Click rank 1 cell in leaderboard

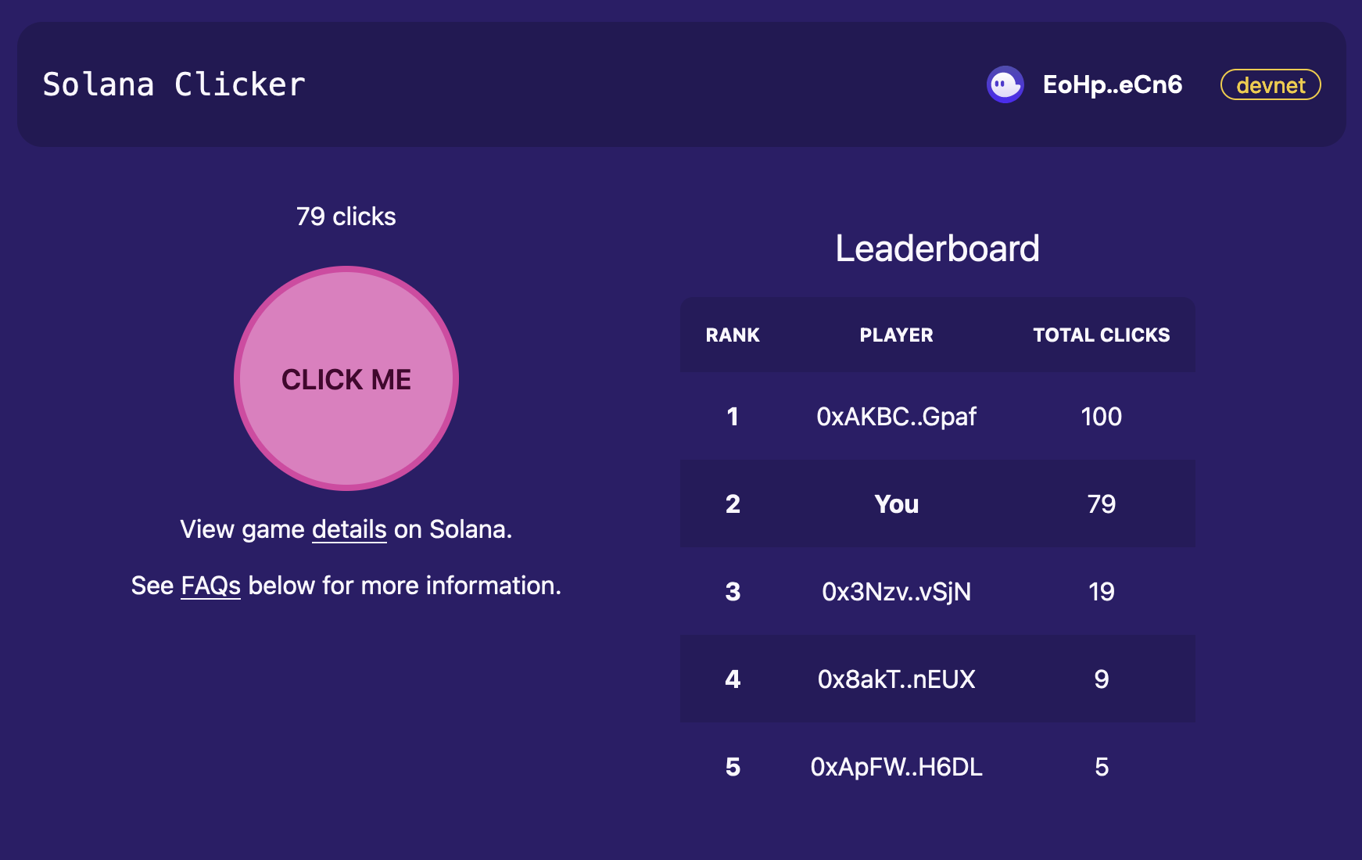[x=733, y=417]
